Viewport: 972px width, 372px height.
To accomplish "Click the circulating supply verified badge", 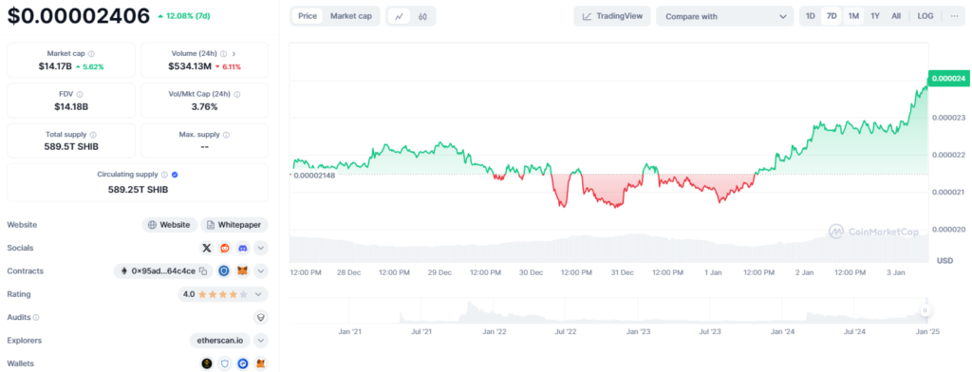I will (175, 175).
